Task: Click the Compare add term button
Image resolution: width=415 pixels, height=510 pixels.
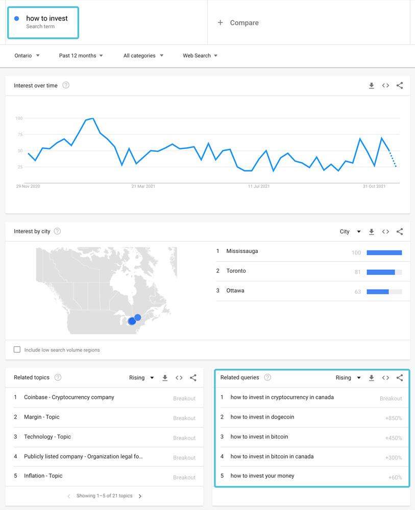Action: coord(238,22)
